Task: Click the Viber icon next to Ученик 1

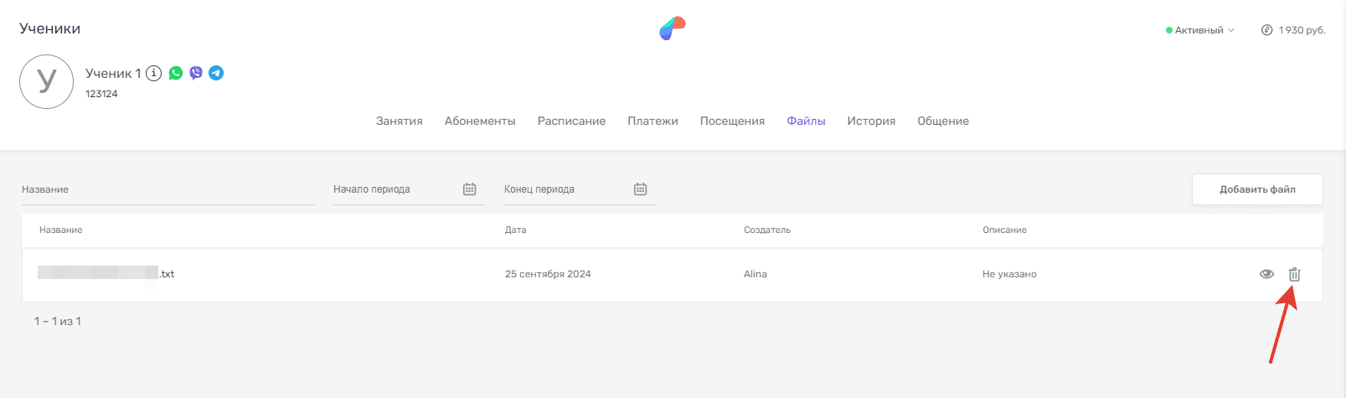Action: pyautogui.click(x=196, y=73)
